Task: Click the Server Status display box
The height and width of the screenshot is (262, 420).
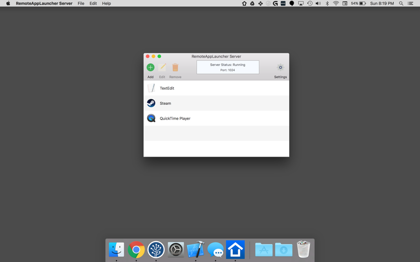Action: (228, 67)
